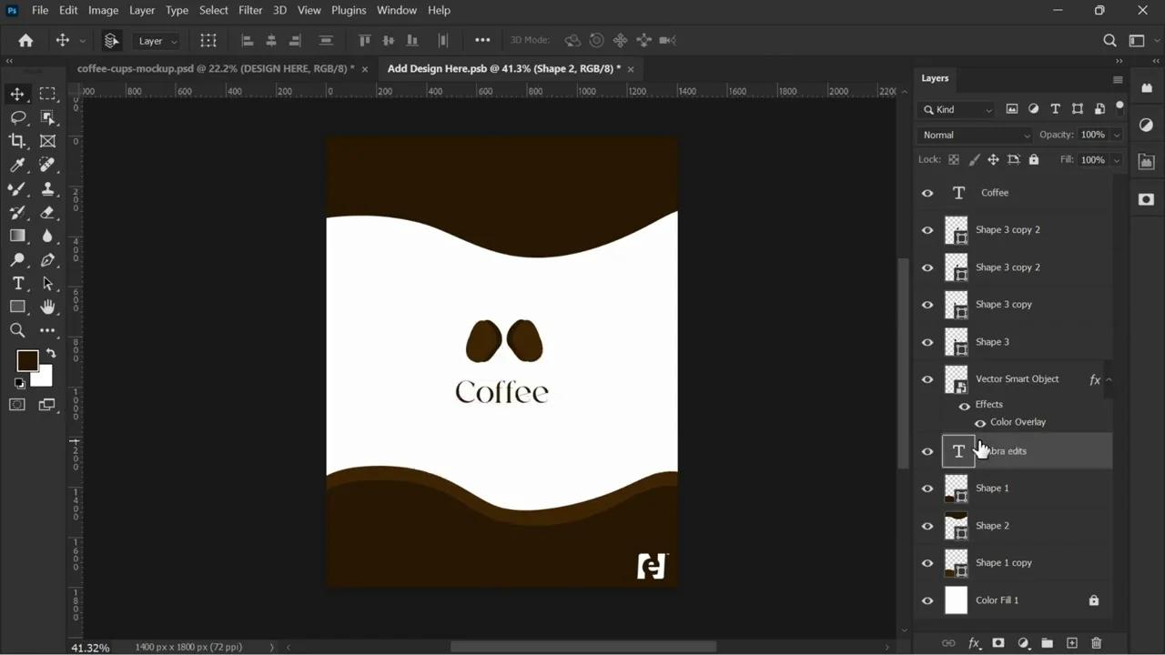Screen dimensions: 1165x655
Task: Hide the Coffee text layer
Action: point(927,193)
